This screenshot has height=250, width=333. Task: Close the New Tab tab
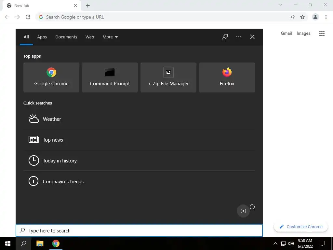[x=75, y=6]
